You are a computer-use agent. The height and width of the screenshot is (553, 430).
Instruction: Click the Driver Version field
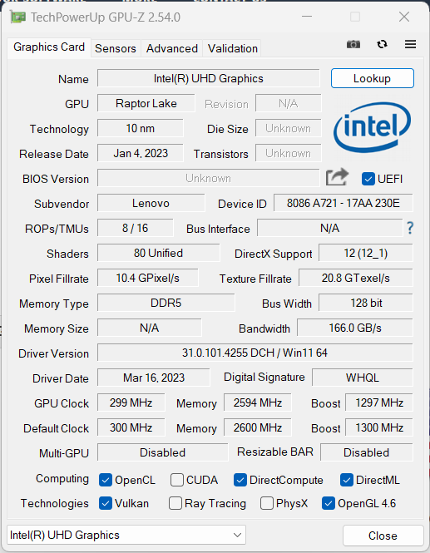coord(255,353)
